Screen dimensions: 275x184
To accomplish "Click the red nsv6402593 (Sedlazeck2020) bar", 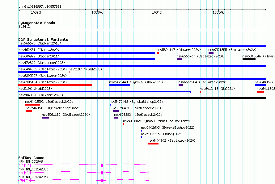I will coord(32,105).
